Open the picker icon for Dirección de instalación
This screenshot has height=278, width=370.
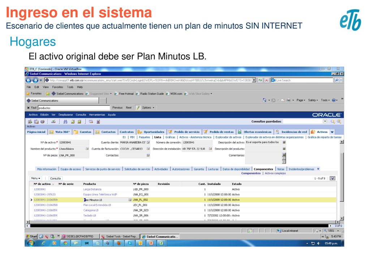click(x=210, y=149)
